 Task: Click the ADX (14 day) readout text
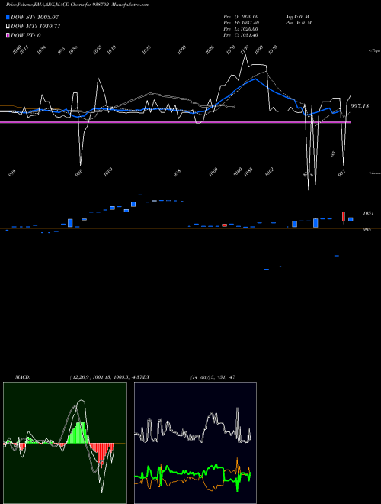[213, 377]
